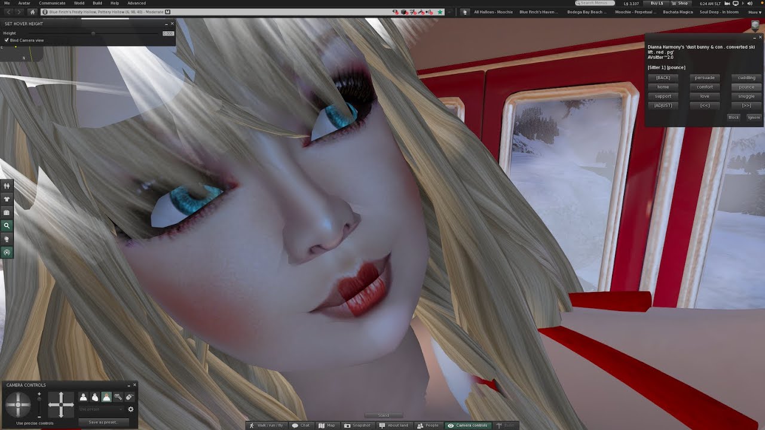Open the Build menu

(x=97, y=3)
